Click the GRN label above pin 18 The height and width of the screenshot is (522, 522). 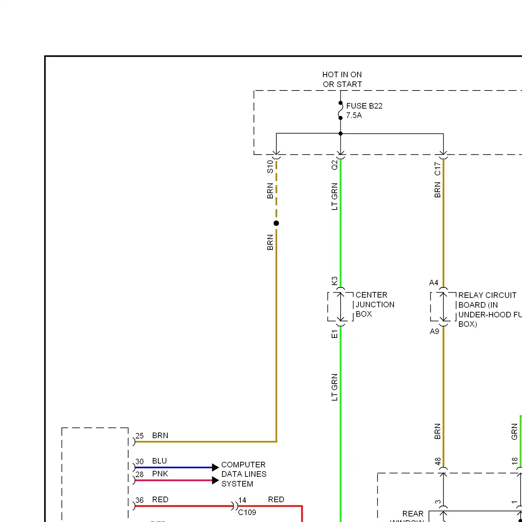click(x=514, y=432)
